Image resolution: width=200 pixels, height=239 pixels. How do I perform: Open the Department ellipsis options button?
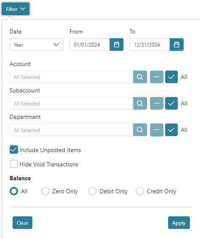157,130
